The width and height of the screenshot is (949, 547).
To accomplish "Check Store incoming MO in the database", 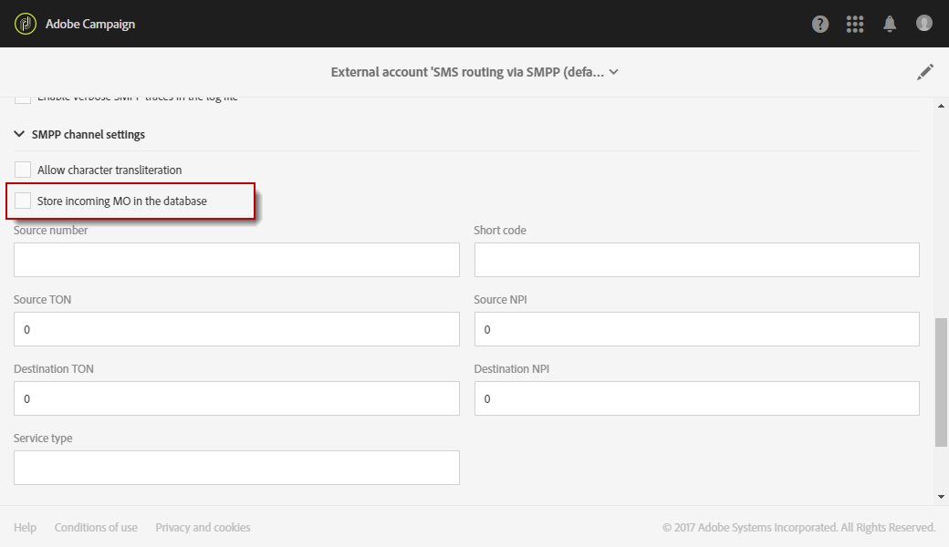I will (x=23, y=201).
